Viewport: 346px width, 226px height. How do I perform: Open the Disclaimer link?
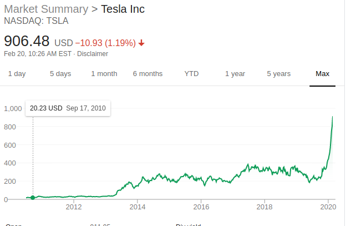coord(93,54)
